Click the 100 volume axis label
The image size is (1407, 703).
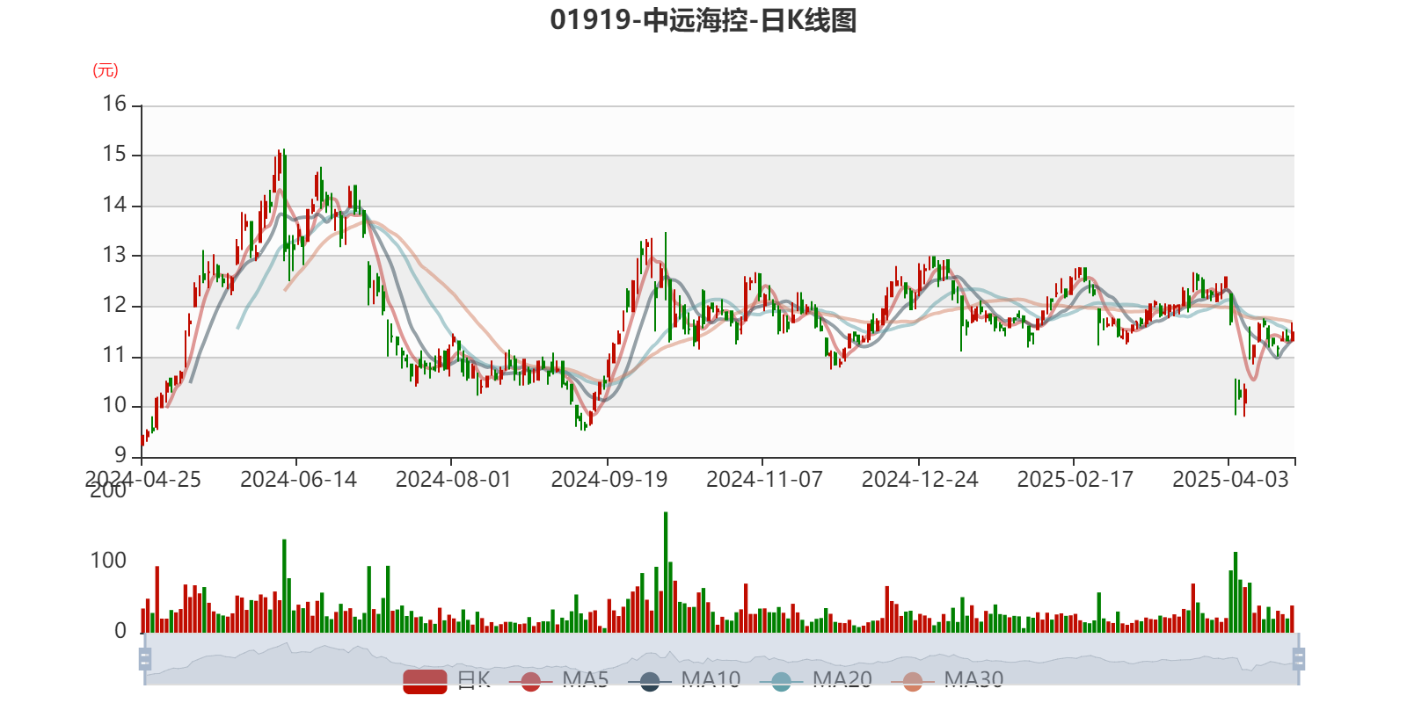(108, 561)
